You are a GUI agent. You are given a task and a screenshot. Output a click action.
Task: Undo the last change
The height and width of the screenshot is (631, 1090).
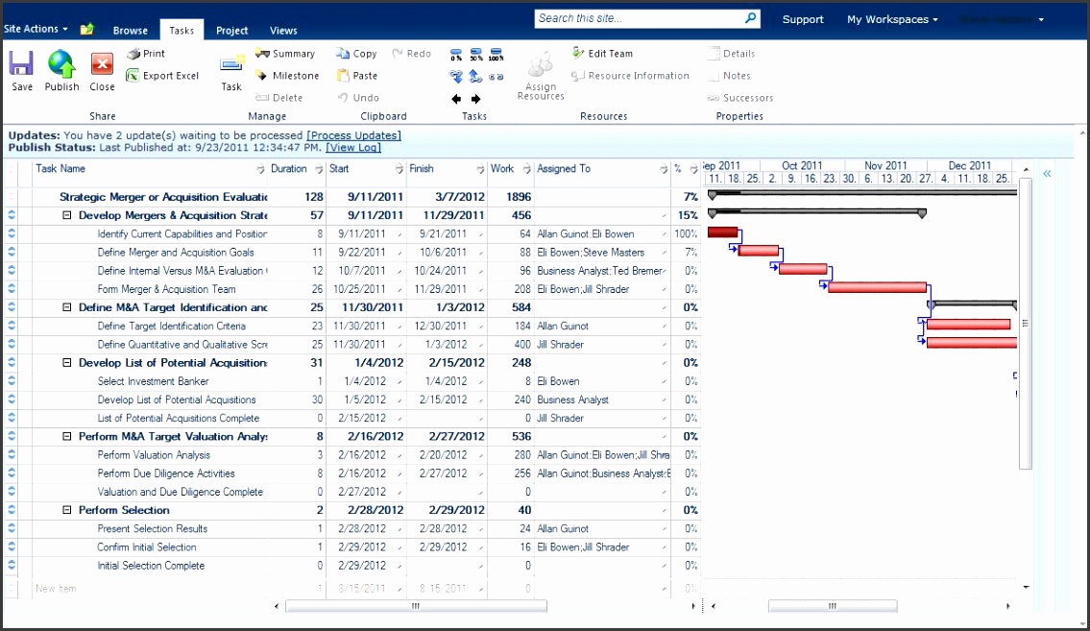[358, 98]
